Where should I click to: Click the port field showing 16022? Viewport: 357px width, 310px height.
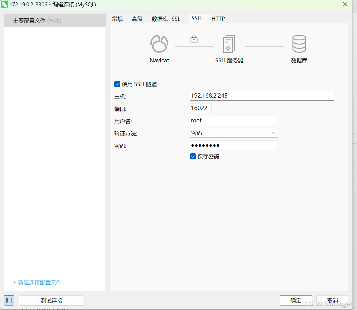point(201,108)
